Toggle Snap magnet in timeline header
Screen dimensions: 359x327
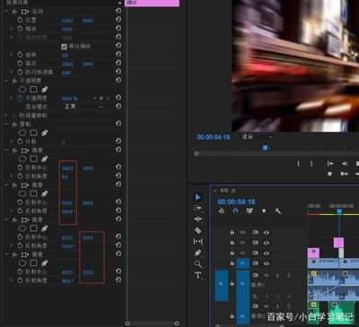click(236, 211)
